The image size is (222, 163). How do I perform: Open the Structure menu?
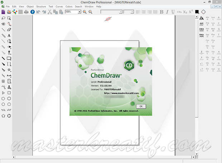[x=41, y=6]
